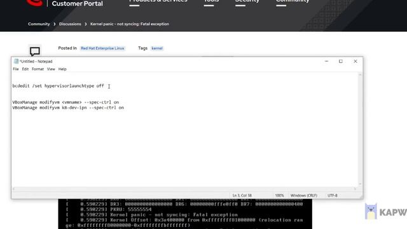Viewport: 407px width, 229px height.
Task: Click the Notepad vertical scrollbar down arrow
Action: 360,184
